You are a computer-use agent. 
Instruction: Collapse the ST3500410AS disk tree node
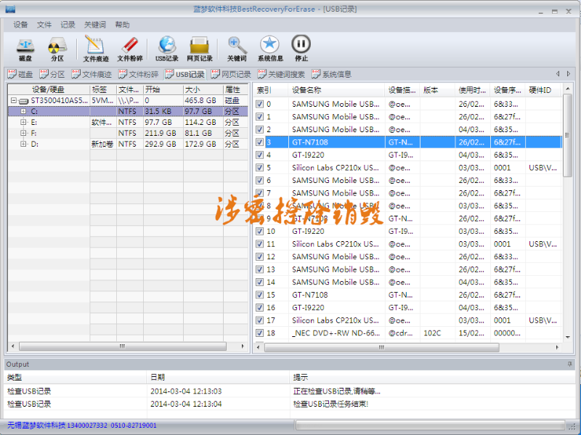[14, 100]
